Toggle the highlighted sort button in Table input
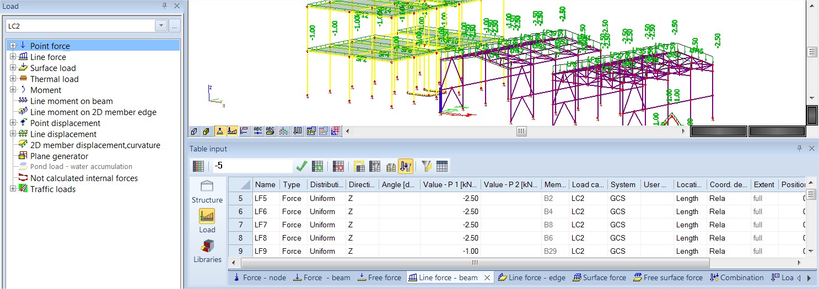 pyautogui.click(x=406, y=166)
